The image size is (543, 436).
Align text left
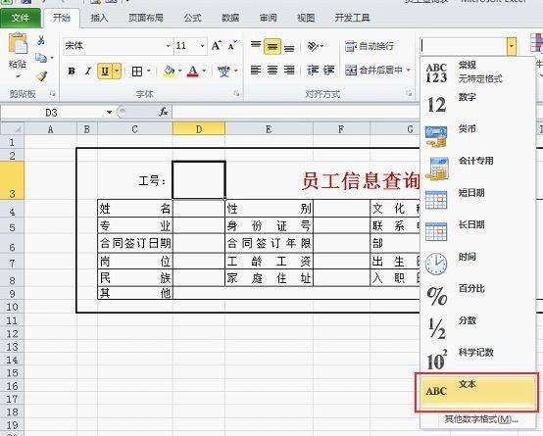[x=256, y=71]
